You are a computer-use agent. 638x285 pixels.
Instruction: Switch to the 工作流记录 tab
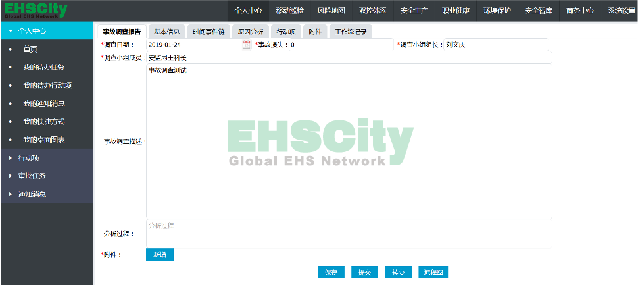coord(351,32)
